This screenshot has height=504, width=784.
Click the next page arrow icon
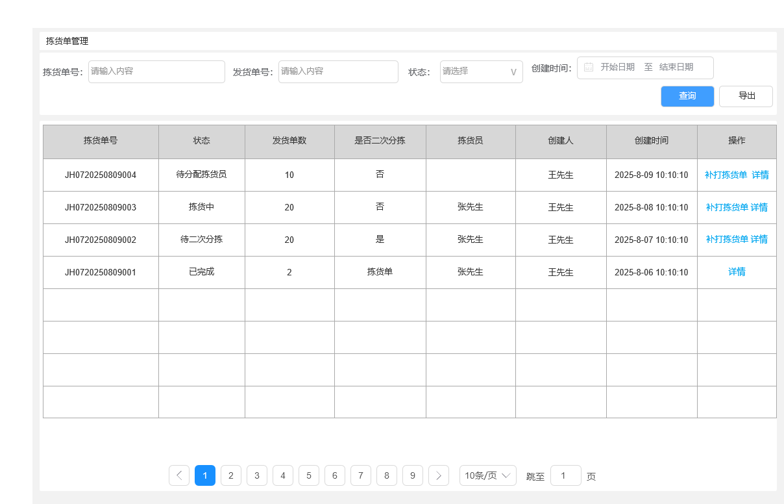439,475
